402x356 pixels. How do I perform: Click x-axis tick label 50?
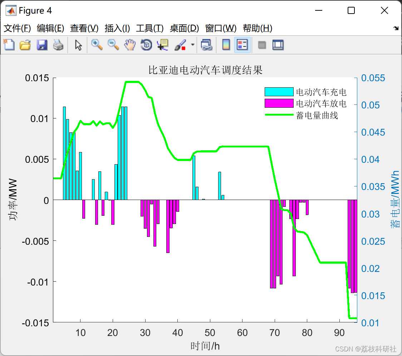[x=210, y=333]
